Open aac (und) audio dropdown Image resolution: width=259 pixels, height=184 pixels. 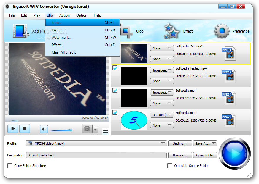pyautogui.click(x=162, y=115)
